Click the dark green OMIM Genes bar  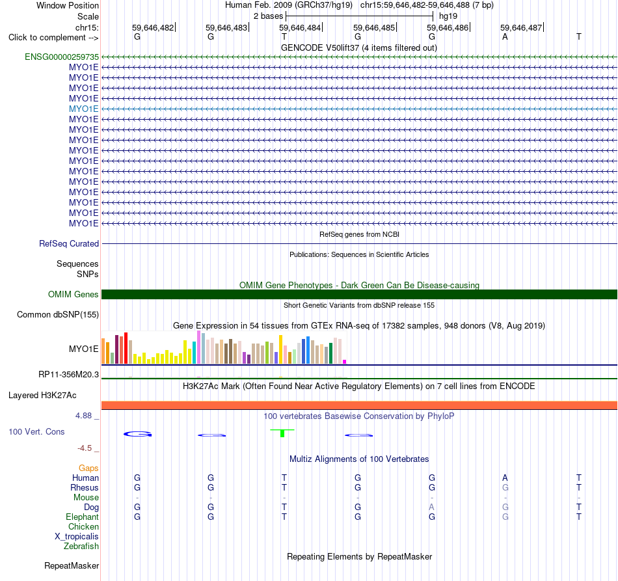[x=359, y=295]
